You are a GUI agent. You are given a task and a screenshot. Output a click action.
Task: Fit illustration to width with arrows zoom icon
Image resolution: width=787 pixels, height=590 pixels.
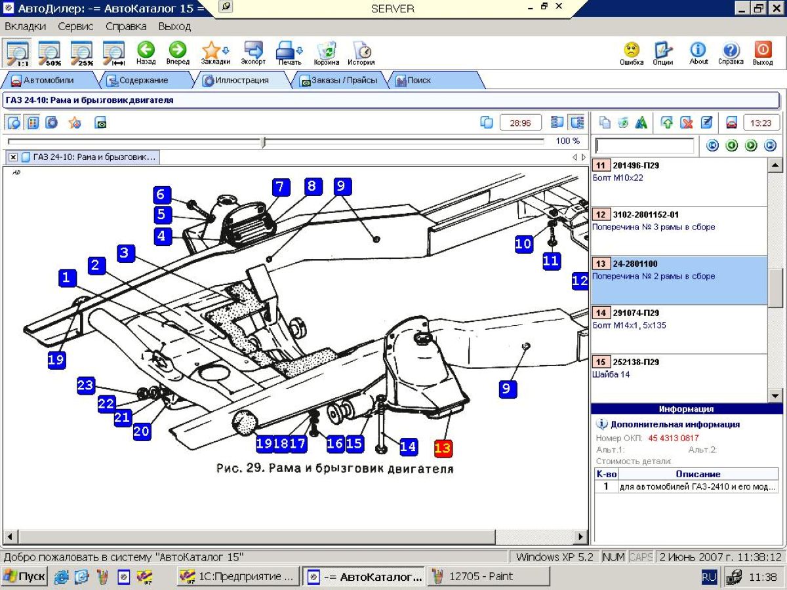click(113, 54)
